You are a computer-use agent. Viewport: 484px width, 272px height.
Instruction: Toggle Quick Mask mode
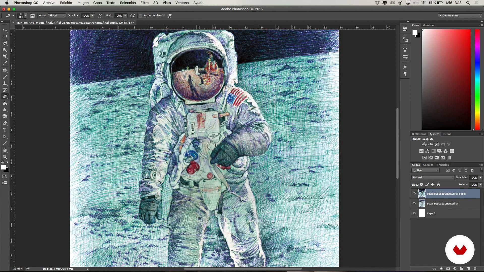pyautogui.click(x=5, y=176)
